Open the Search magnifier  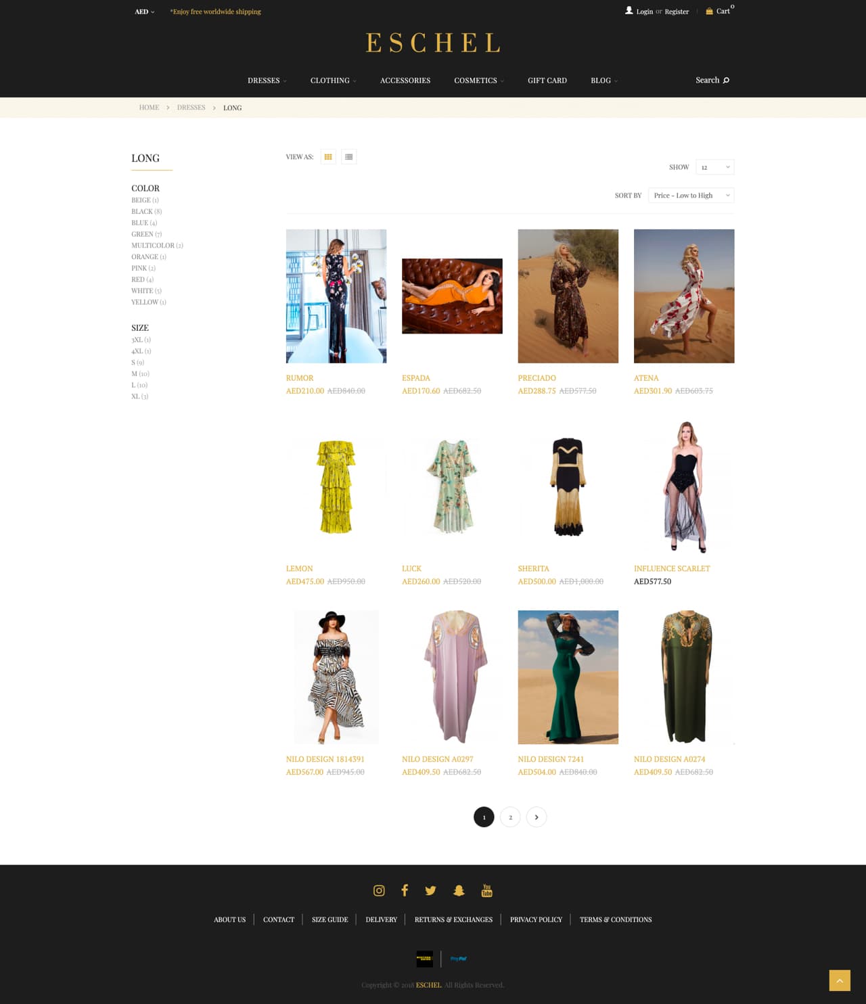click(712, 80)
